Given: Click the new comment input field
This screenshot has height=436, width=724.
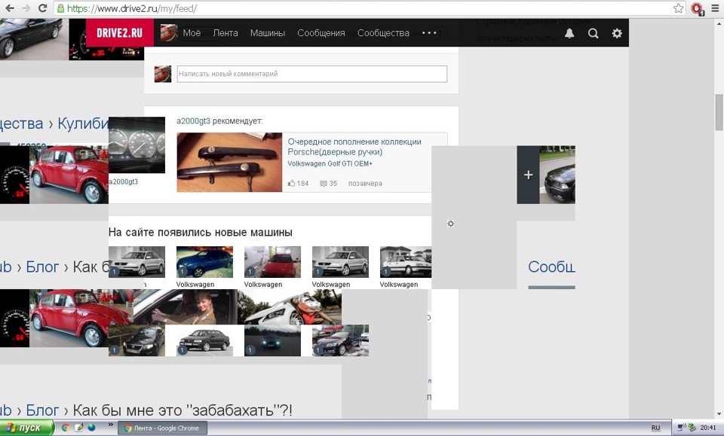Looking at the screenshot, I should pyautogui.click(x=311, y=74).
